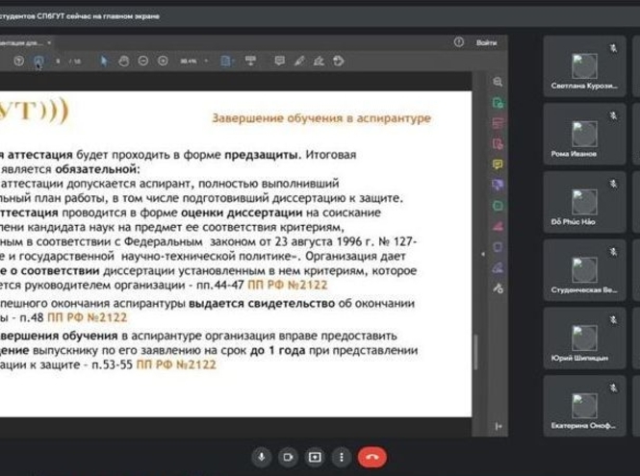Select Екатерина Оноф participant avatar
Viewport: 640px width, 476px height.
click(x=584, y=406)
